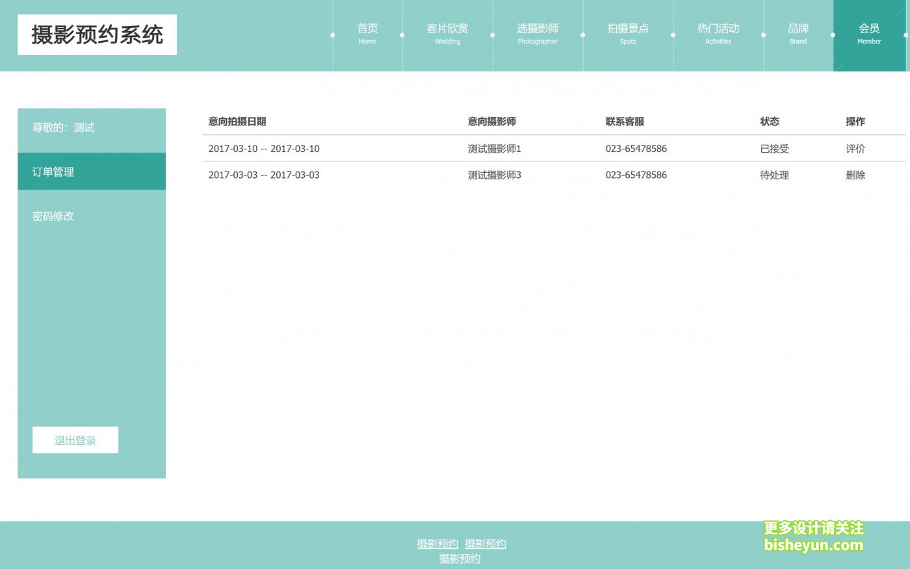
Task: View the 热门活动 Activities page
Action: [x=718, y=34]
